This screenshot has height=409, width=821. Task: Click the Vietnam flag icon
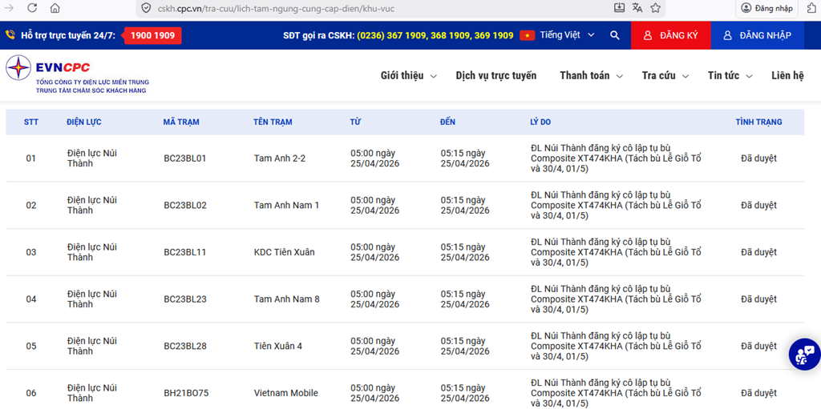pos(527,35)
